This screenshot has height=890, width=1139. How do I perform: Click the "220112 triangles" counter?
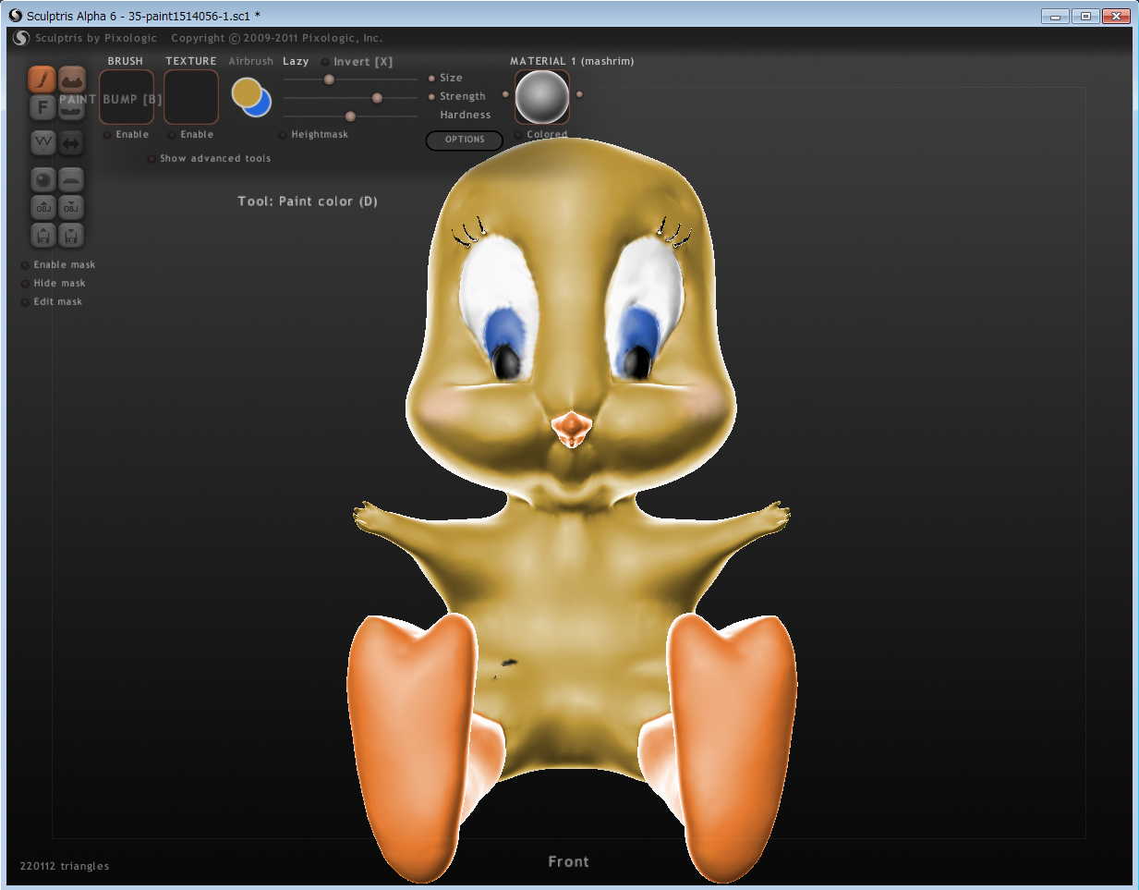[x=65, y=866]
